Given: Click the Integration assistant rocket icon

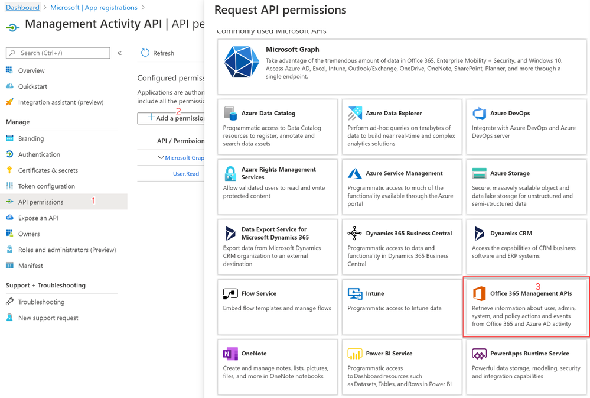Looking at the screenshot, I should click(x=9, y=102).
